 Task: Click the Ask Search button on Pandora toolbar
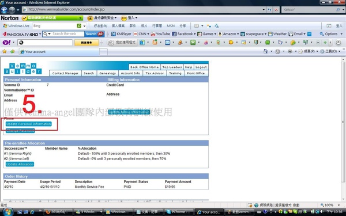(x=95, y=34)
